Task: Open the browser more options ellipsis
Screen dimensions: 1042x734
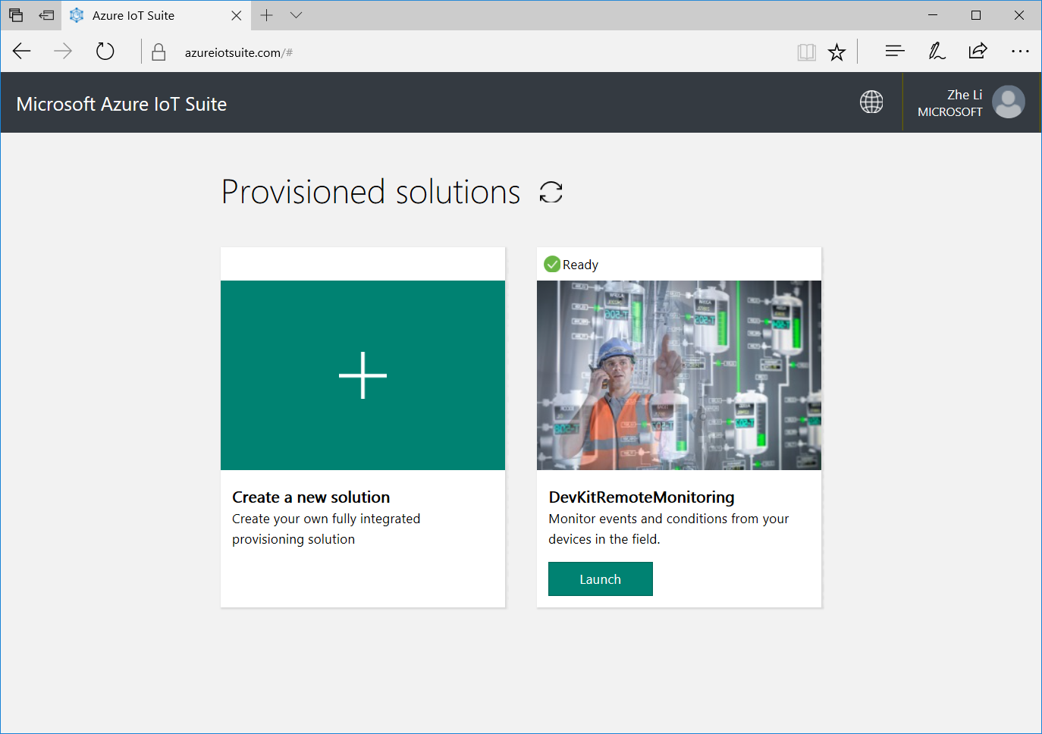Action: click(x=1020, y=51)
